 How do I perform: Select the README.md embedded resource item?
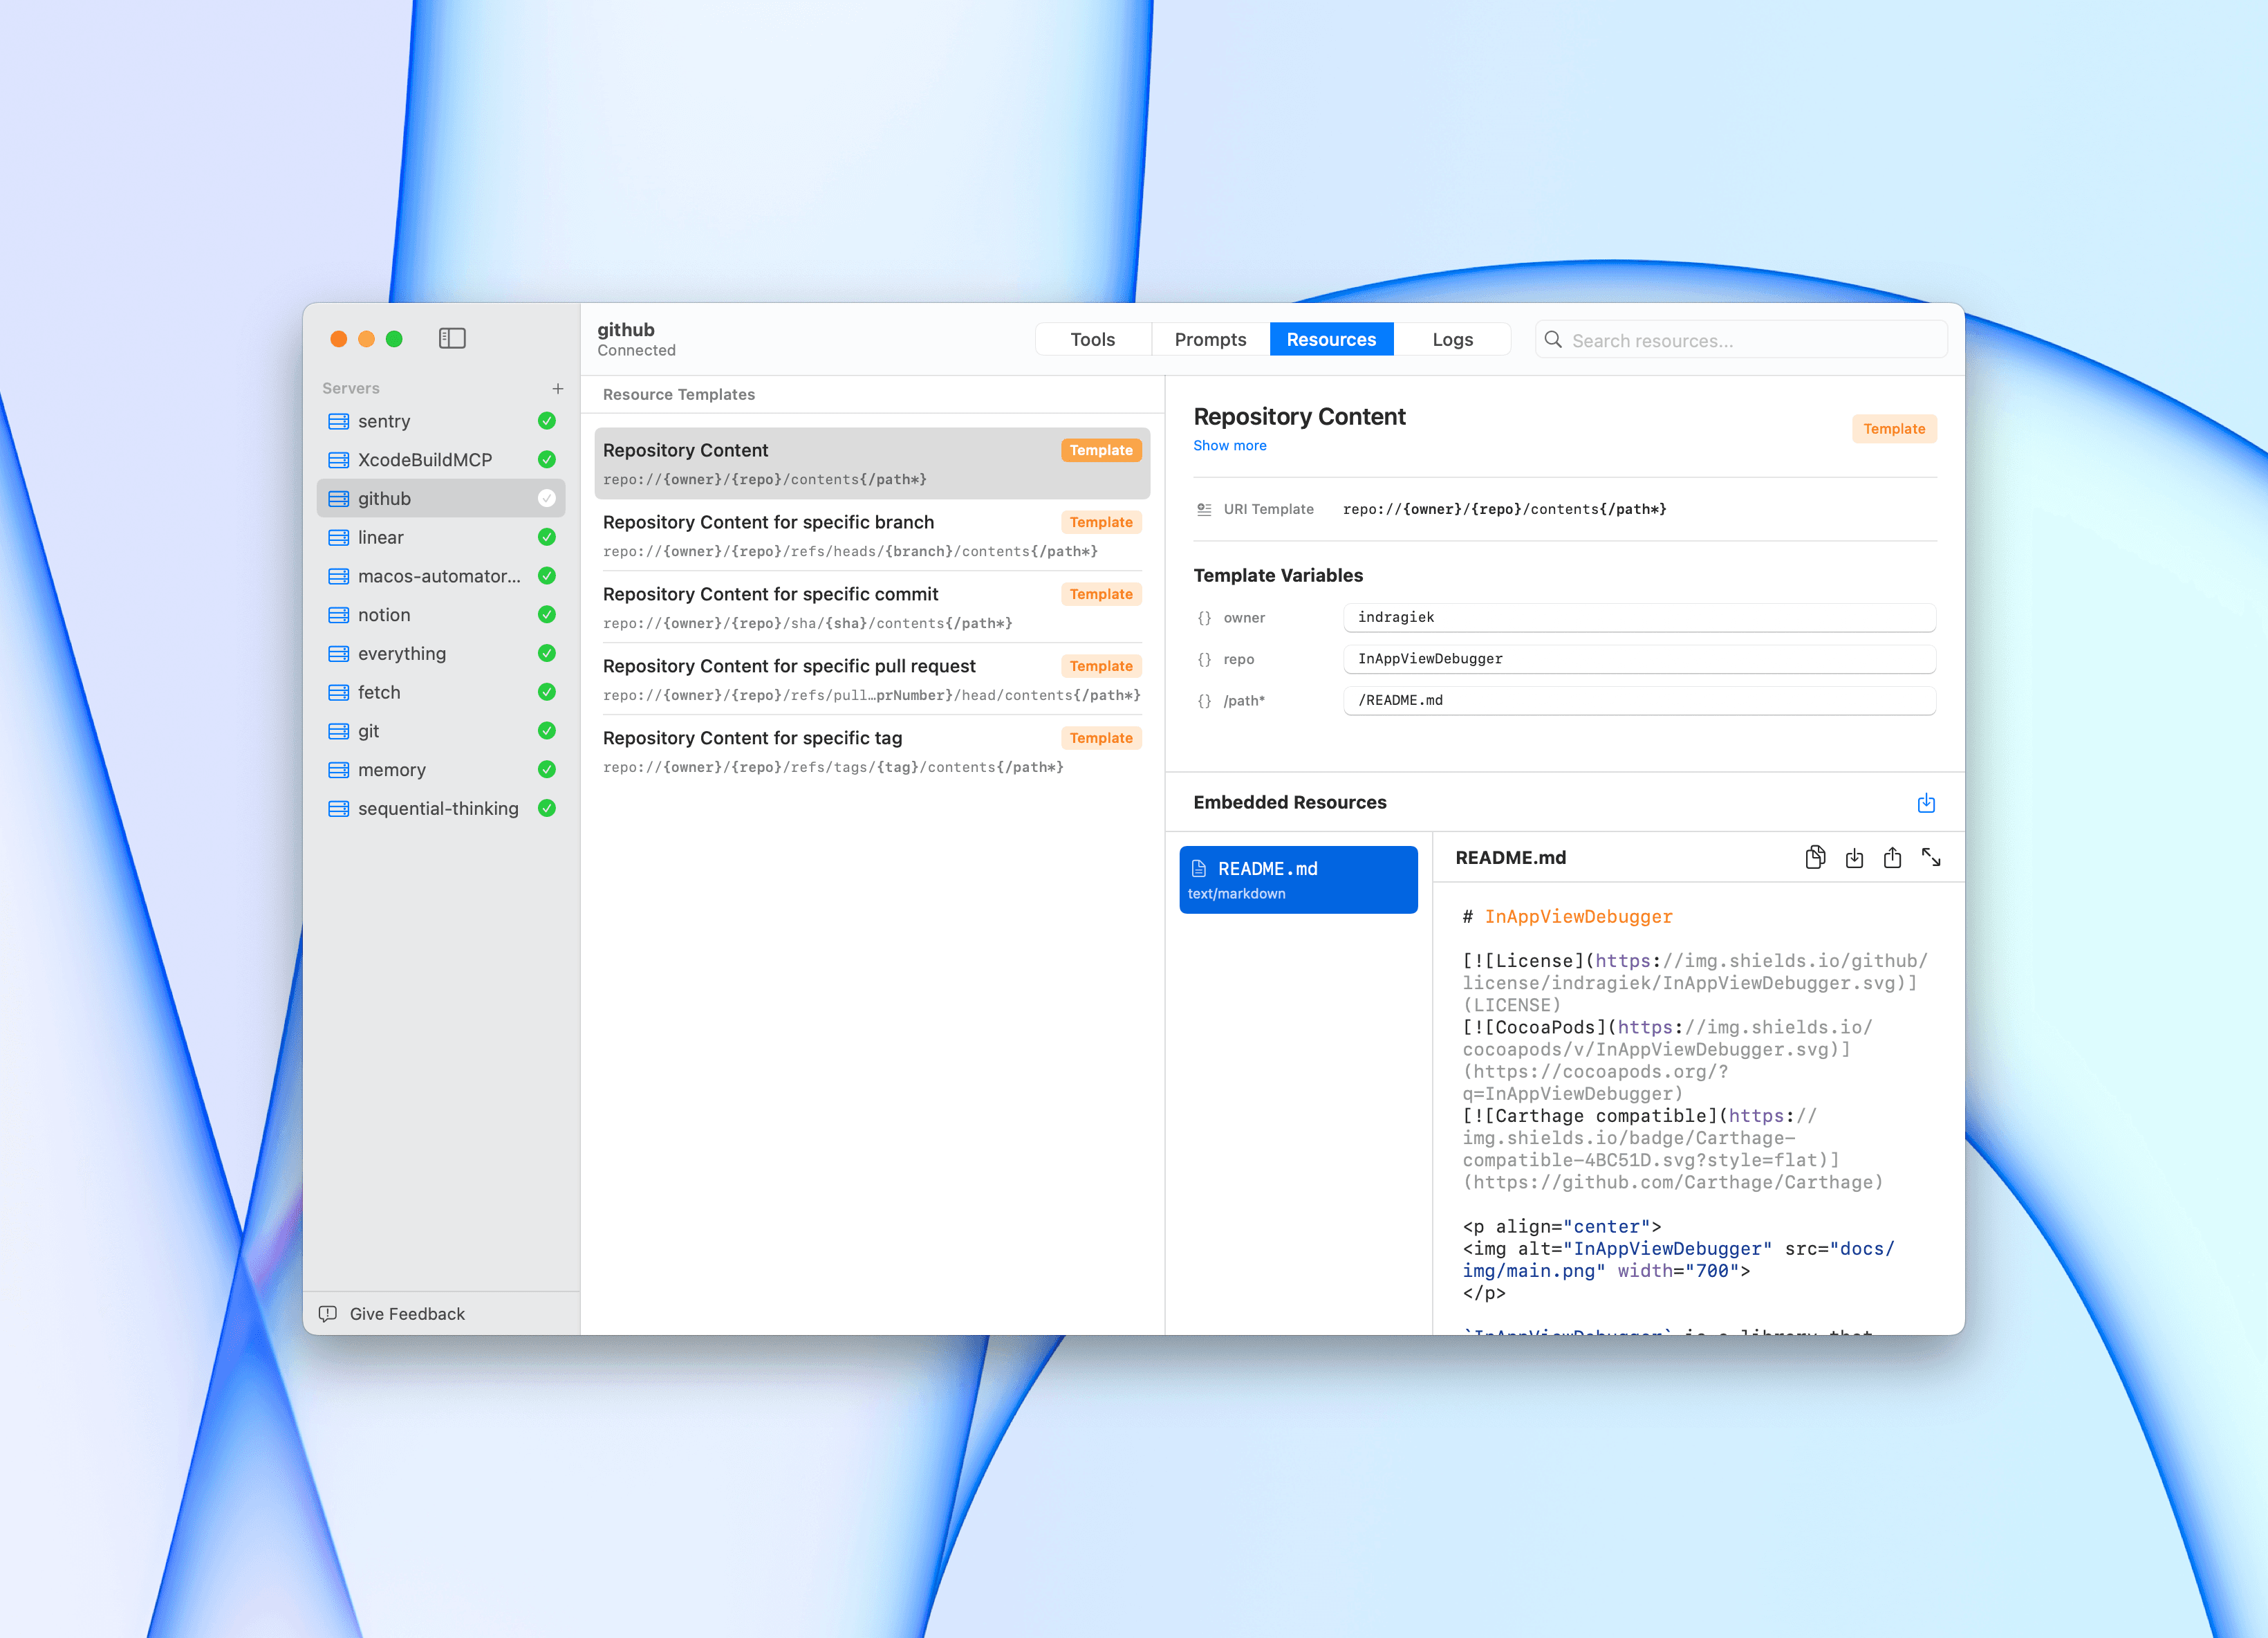(1298, 880)
